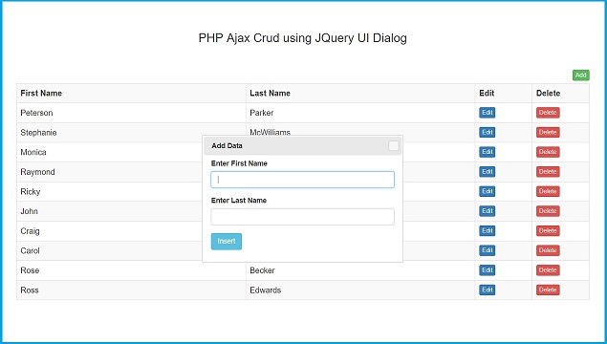Edit the Ricky row
Screen dimensions: 607x344
click(x=487, y=191)
